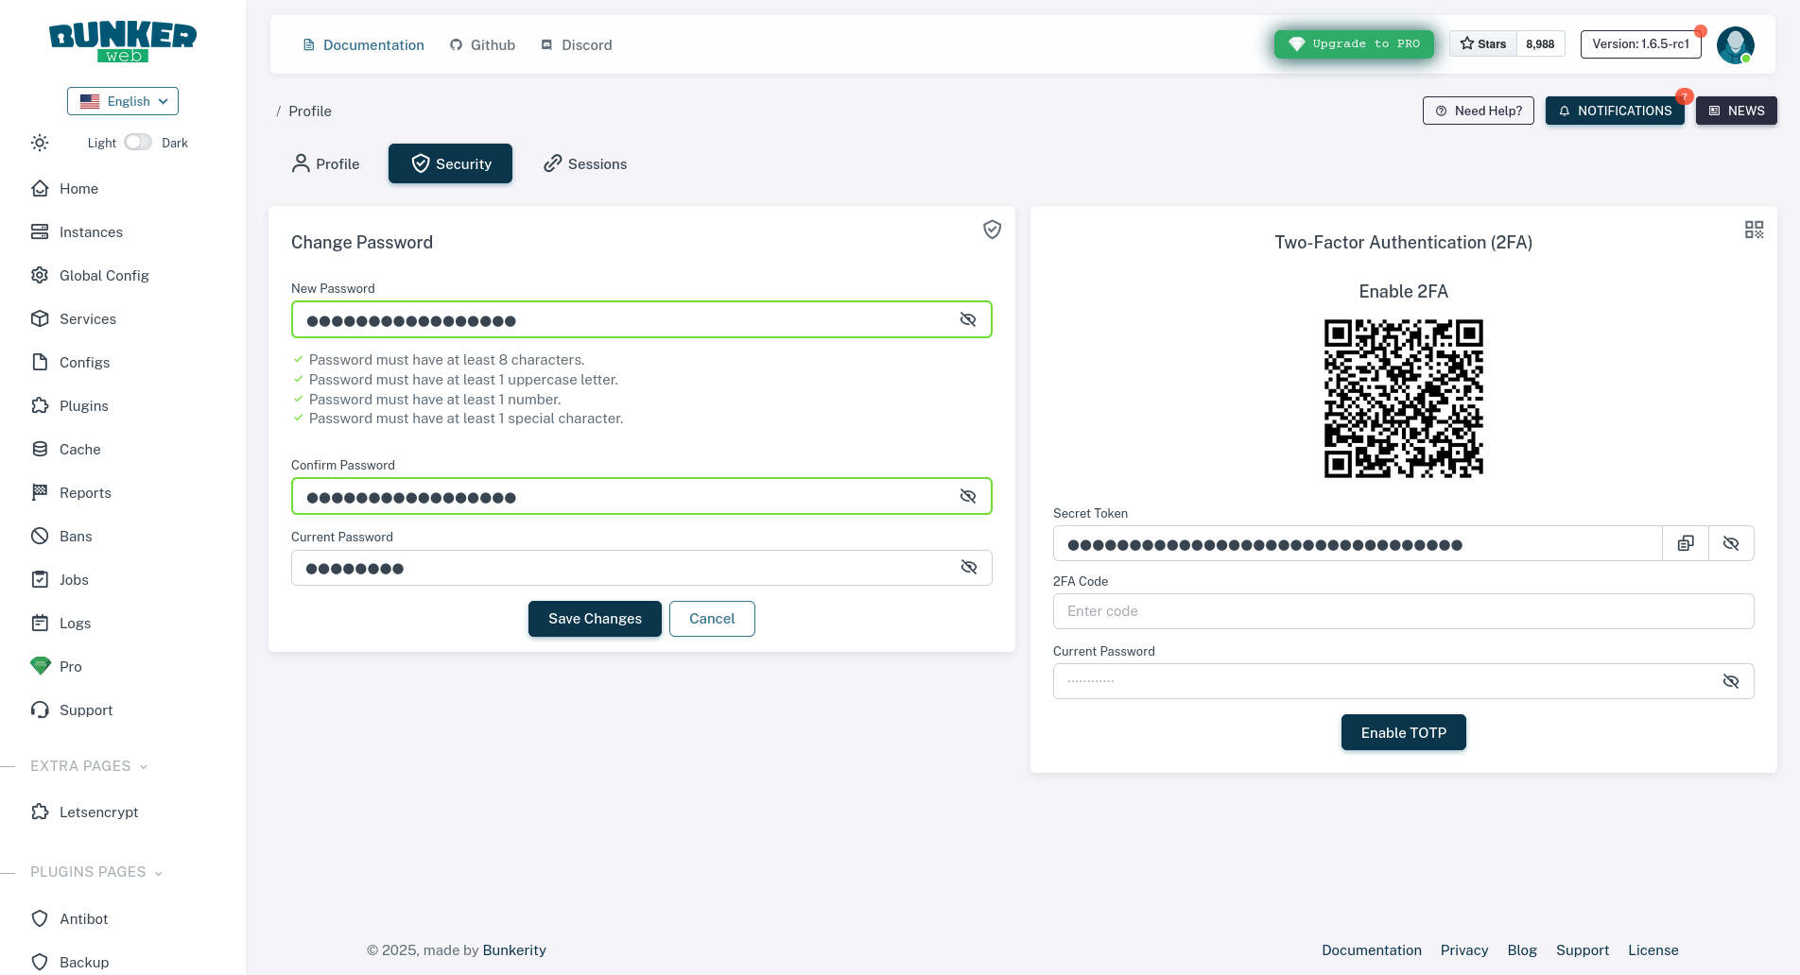Click the user avatar icon

[x=1735, y=44]
